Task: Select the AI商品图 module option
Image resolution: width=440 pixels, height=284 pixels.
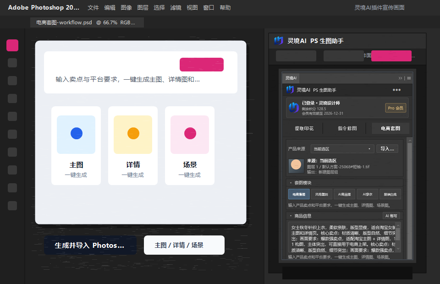Action: pos(344,194)
